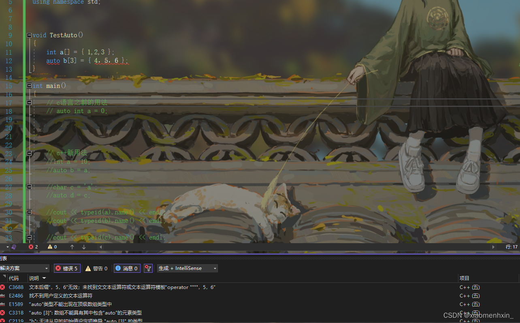Click the red error icon of row C3688

(x=2, y=287)
